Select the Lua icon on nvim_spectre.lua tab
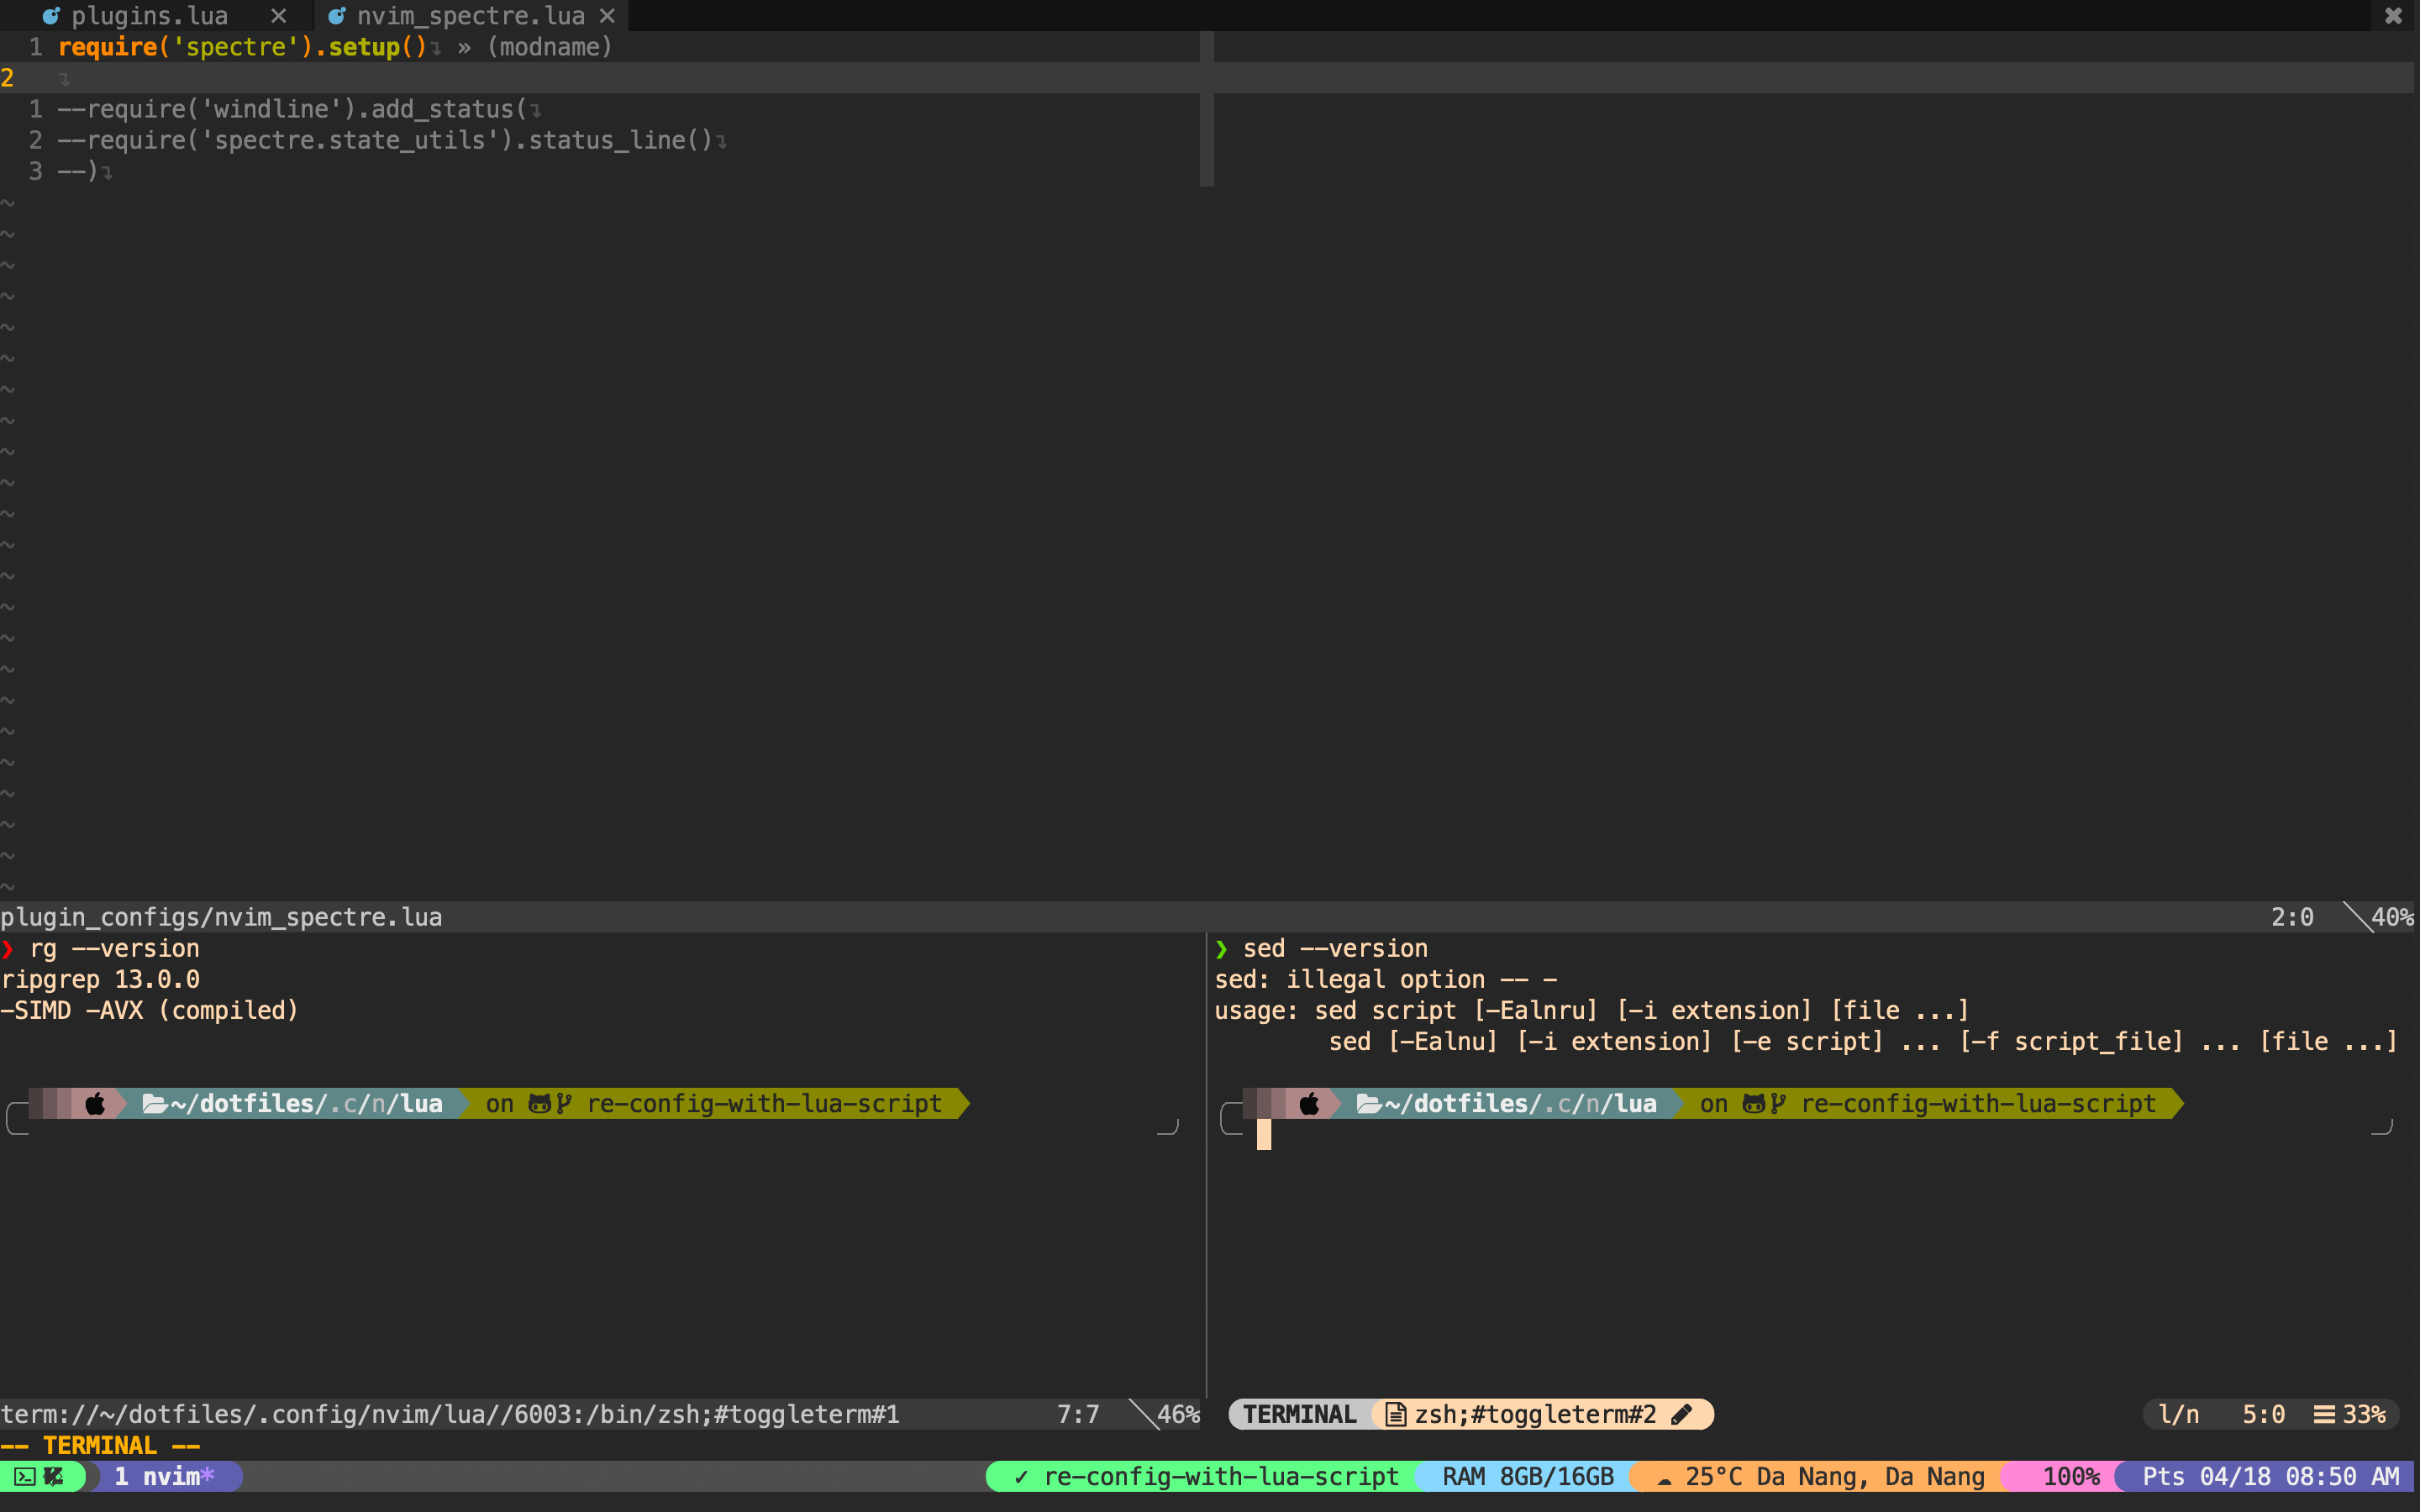Viewport: 2420px width, 1512px height. 337,15
